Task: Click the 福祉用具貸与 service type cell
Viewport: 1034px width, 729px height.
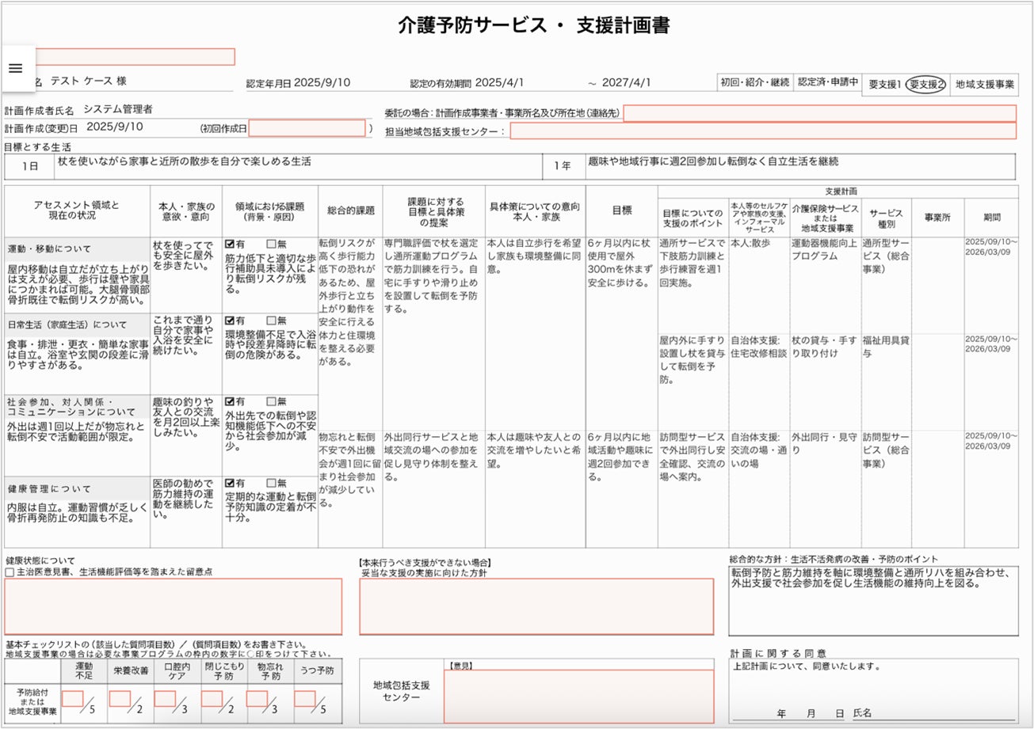Action: [886, 347]
